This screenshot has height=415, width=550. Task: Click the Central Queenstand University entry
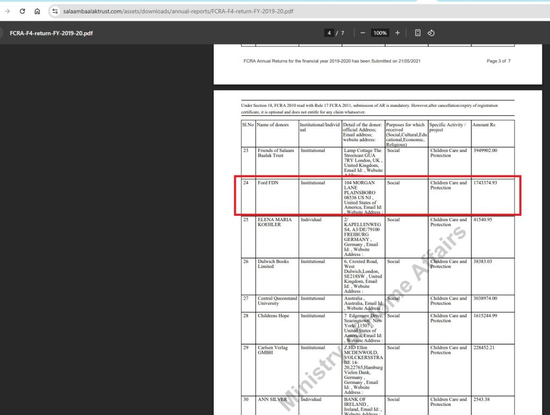(x=277, y=301)
